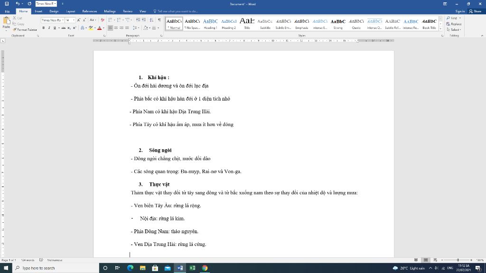Open Google Chrome from taskbar
The image size is (486, 273).
[205, 268]
